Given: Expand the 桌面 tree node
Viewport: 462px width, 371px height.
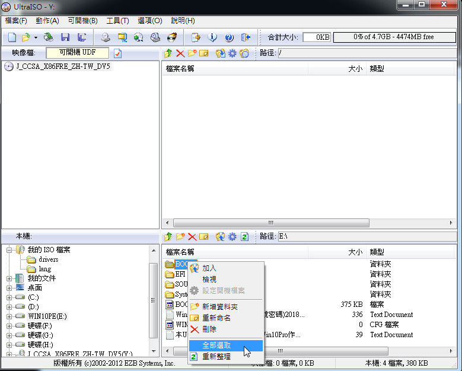Looking at the screenshot, I should tap(9, 288).
